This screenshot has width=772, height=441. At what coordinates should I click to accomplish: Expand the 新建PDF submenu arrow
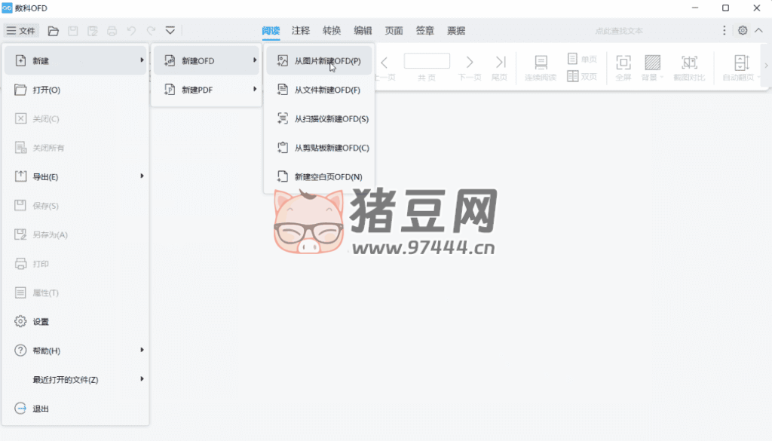255,89
